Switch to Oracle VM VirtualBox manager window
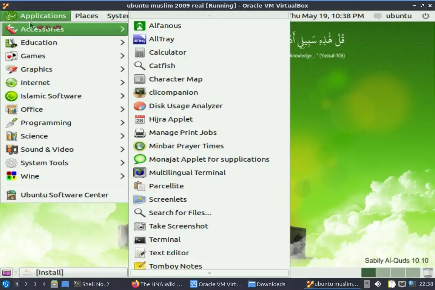Screen dimensions: 435x290 pos(216,284)
